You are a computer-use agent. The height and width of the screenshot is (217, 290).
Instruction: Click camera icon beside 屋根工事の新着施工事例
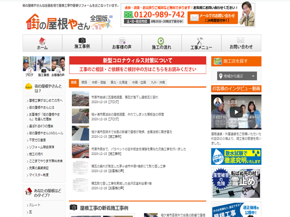(73, 207)
